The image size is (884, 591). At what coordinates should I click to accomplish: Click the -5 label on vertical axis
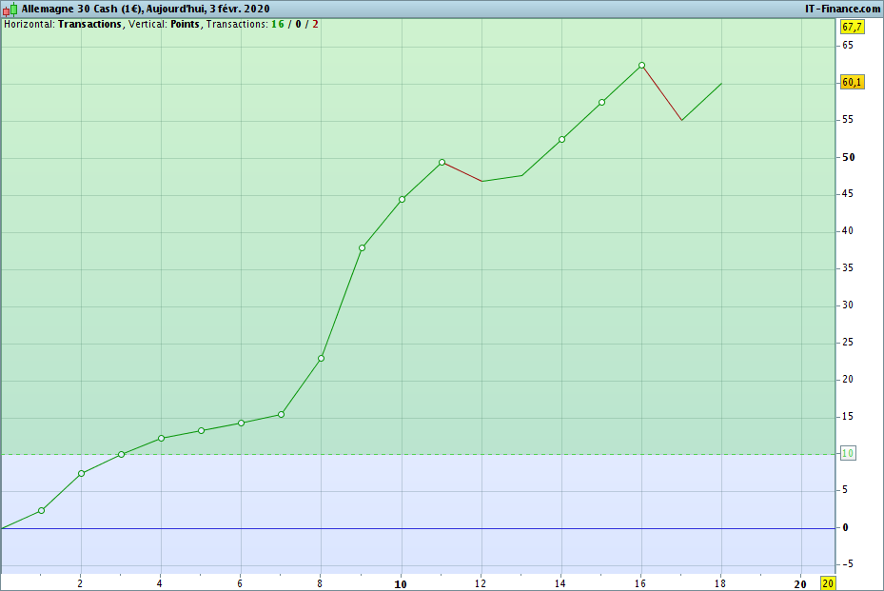(x=847, y=564)
